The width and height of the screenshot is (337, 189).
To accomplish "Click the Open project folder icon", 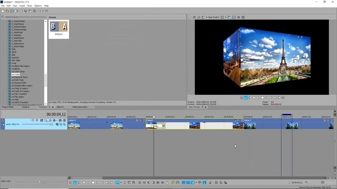I will [x=7, y=11].
